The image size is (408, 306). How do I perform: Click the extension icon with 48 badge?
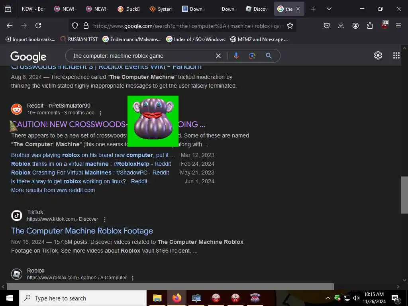tap(384, 25)
